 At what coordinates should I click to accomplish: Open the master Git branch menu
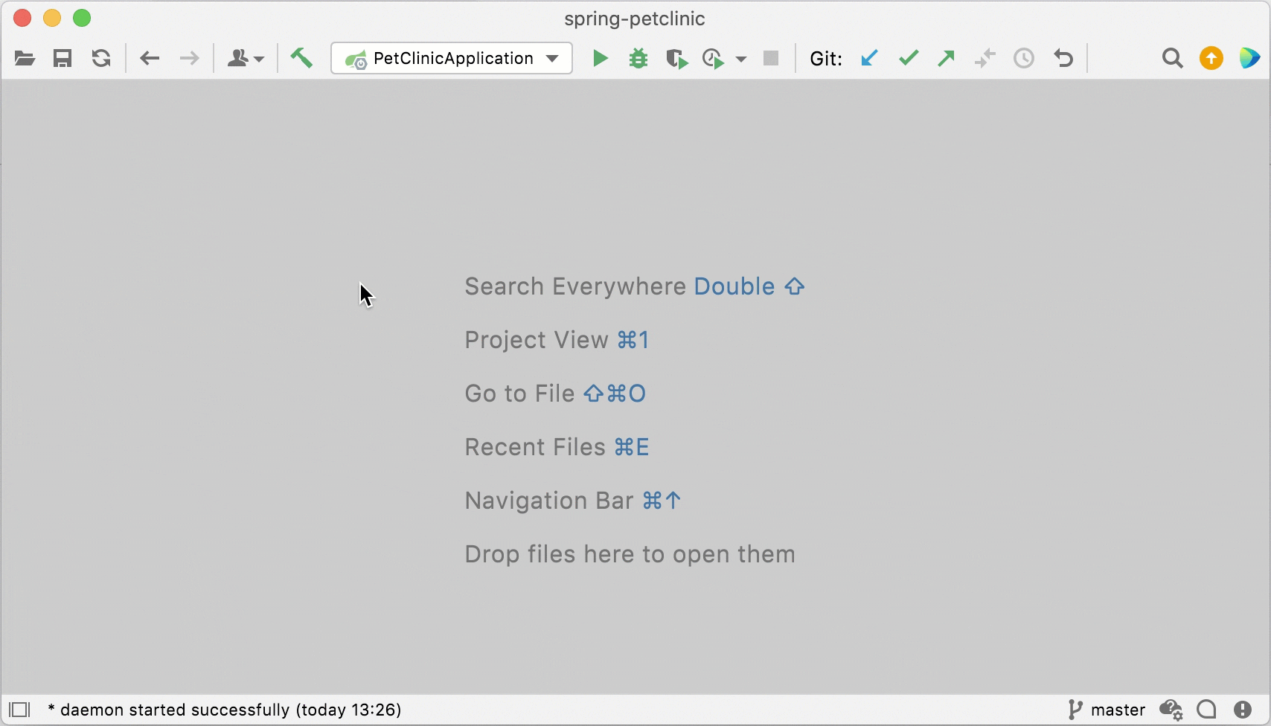pos(1107,710)
